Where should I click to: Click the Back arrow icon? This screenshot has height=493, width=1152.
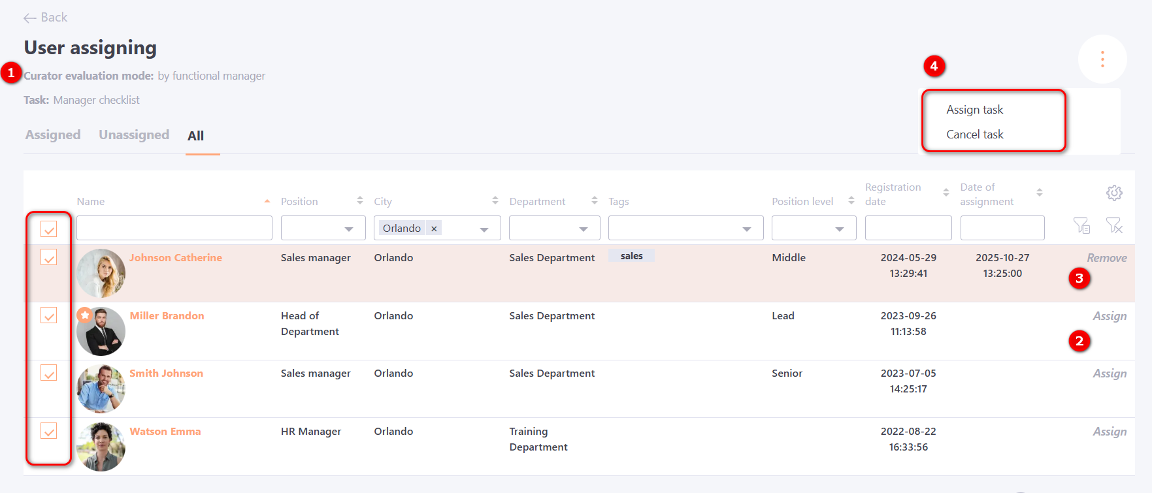coord(29,18)
